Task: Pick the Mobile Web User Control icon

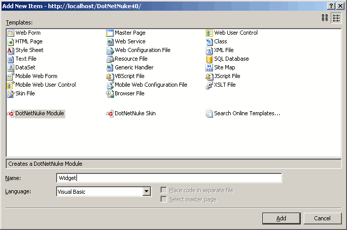Action: coord(10,85)
